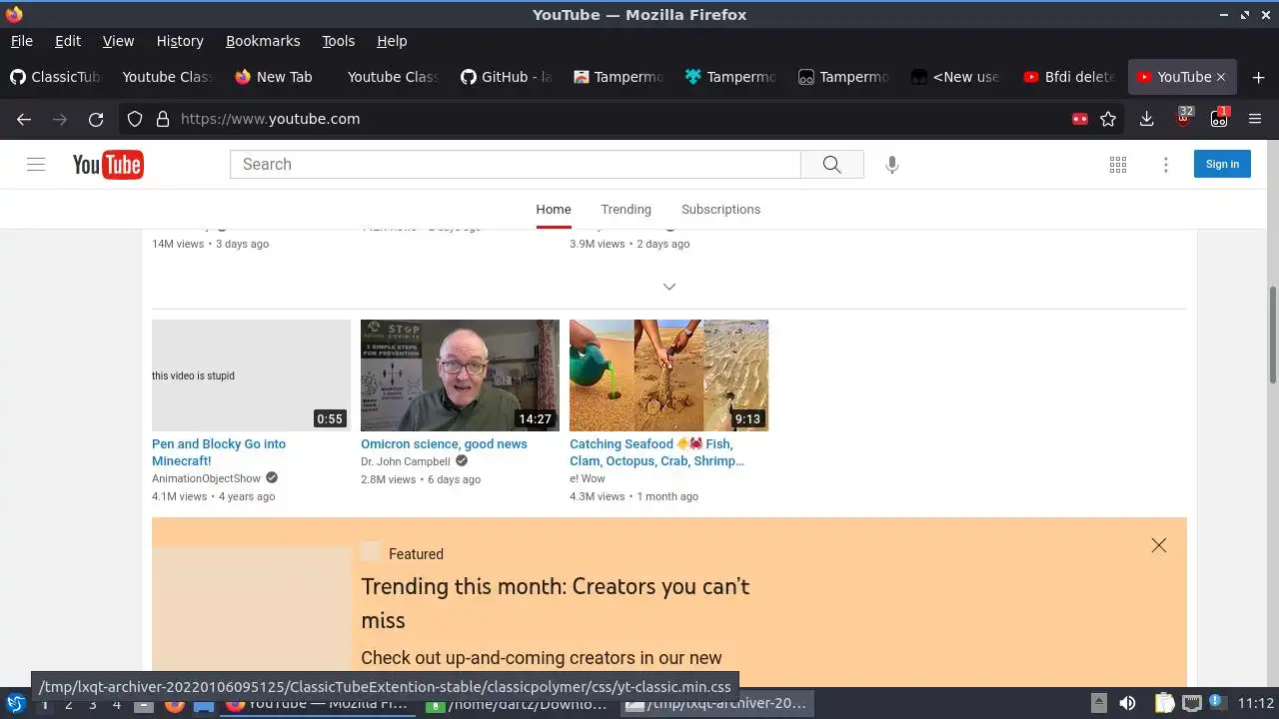
Task: Switch to virtual desktop 3
Action: (x=93, y=704)
